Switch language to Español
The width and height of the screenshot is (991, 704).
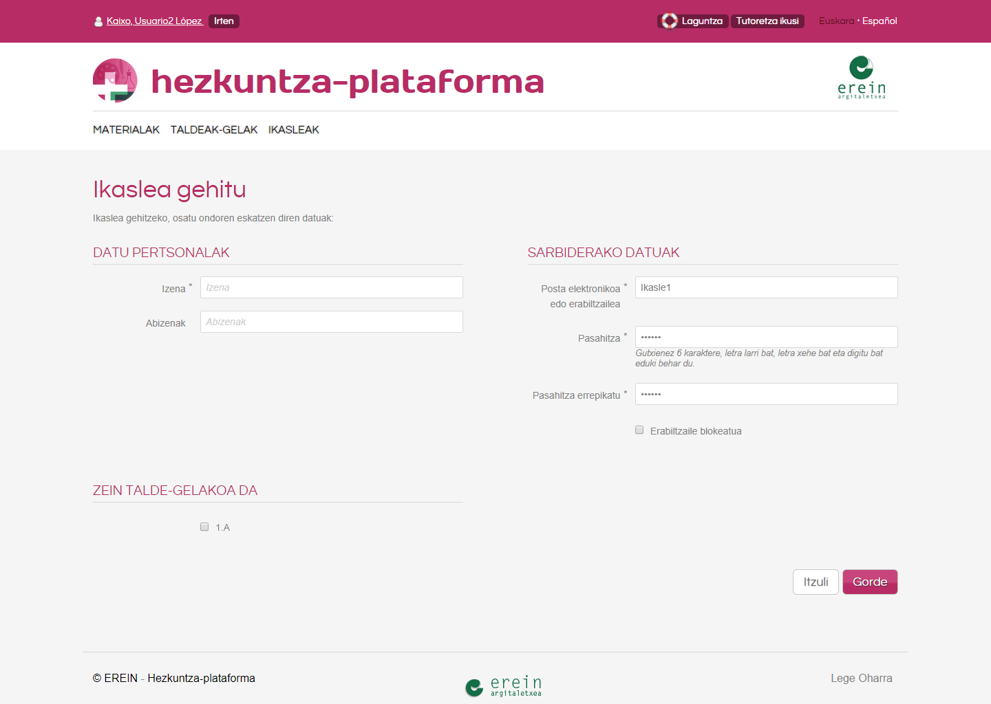[x=880, y=21]
